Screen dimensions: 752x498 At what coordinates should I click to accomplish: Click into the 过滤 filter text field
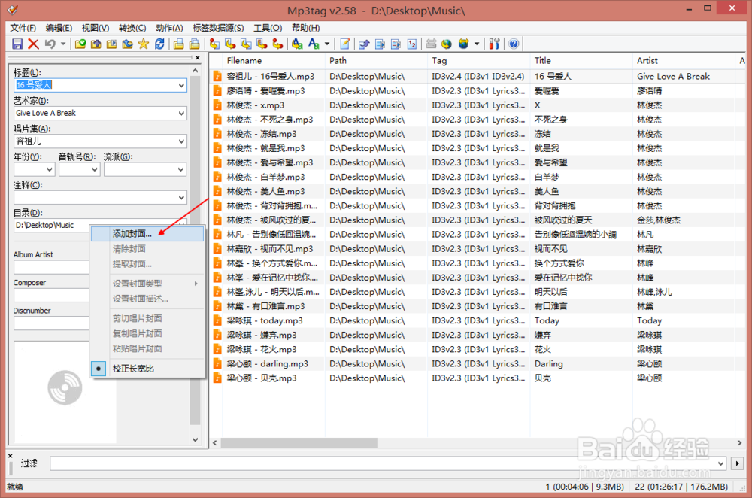[x=383, y=463]
